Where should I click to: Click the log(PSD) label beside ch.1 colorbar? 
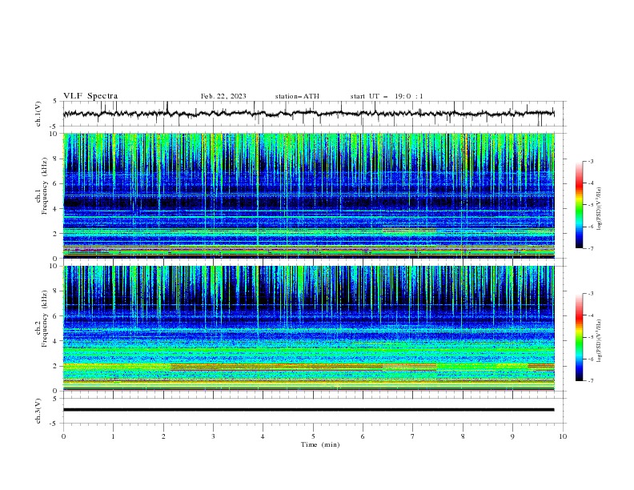pyautogui.click(x=600, y=209)
